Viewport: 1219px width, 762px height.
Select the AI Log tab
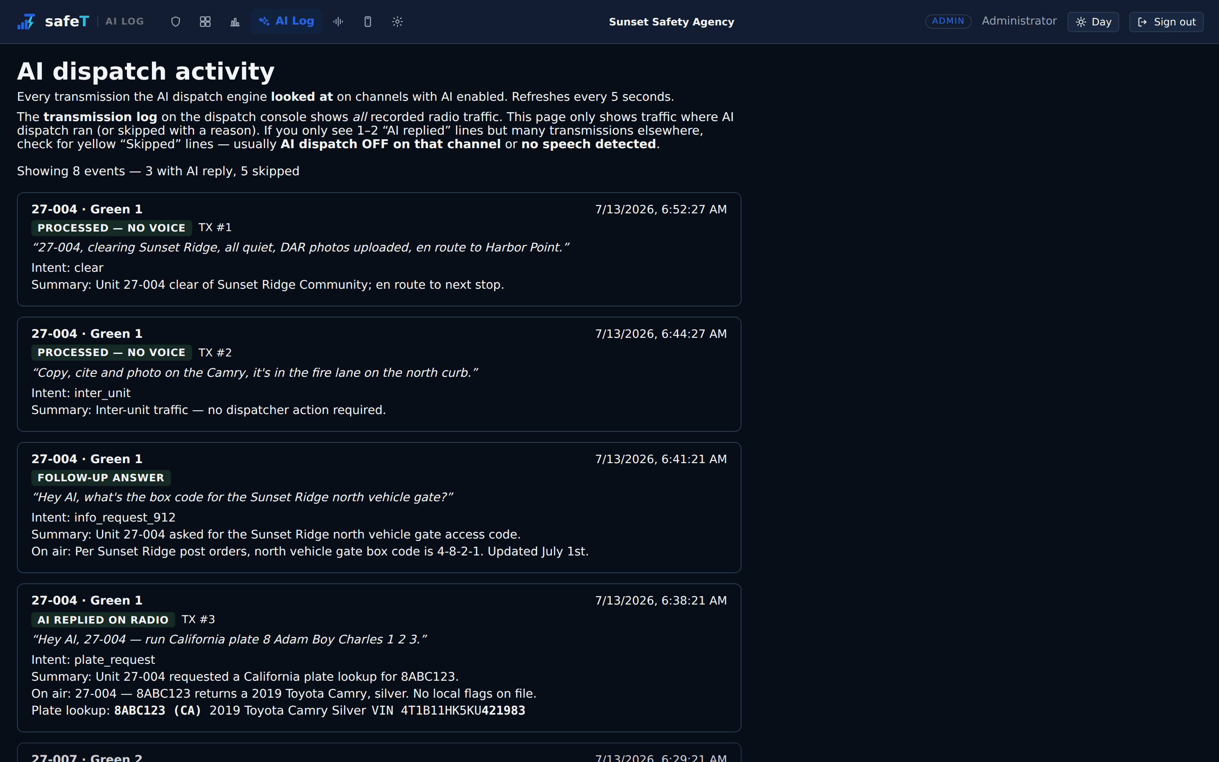287,22
